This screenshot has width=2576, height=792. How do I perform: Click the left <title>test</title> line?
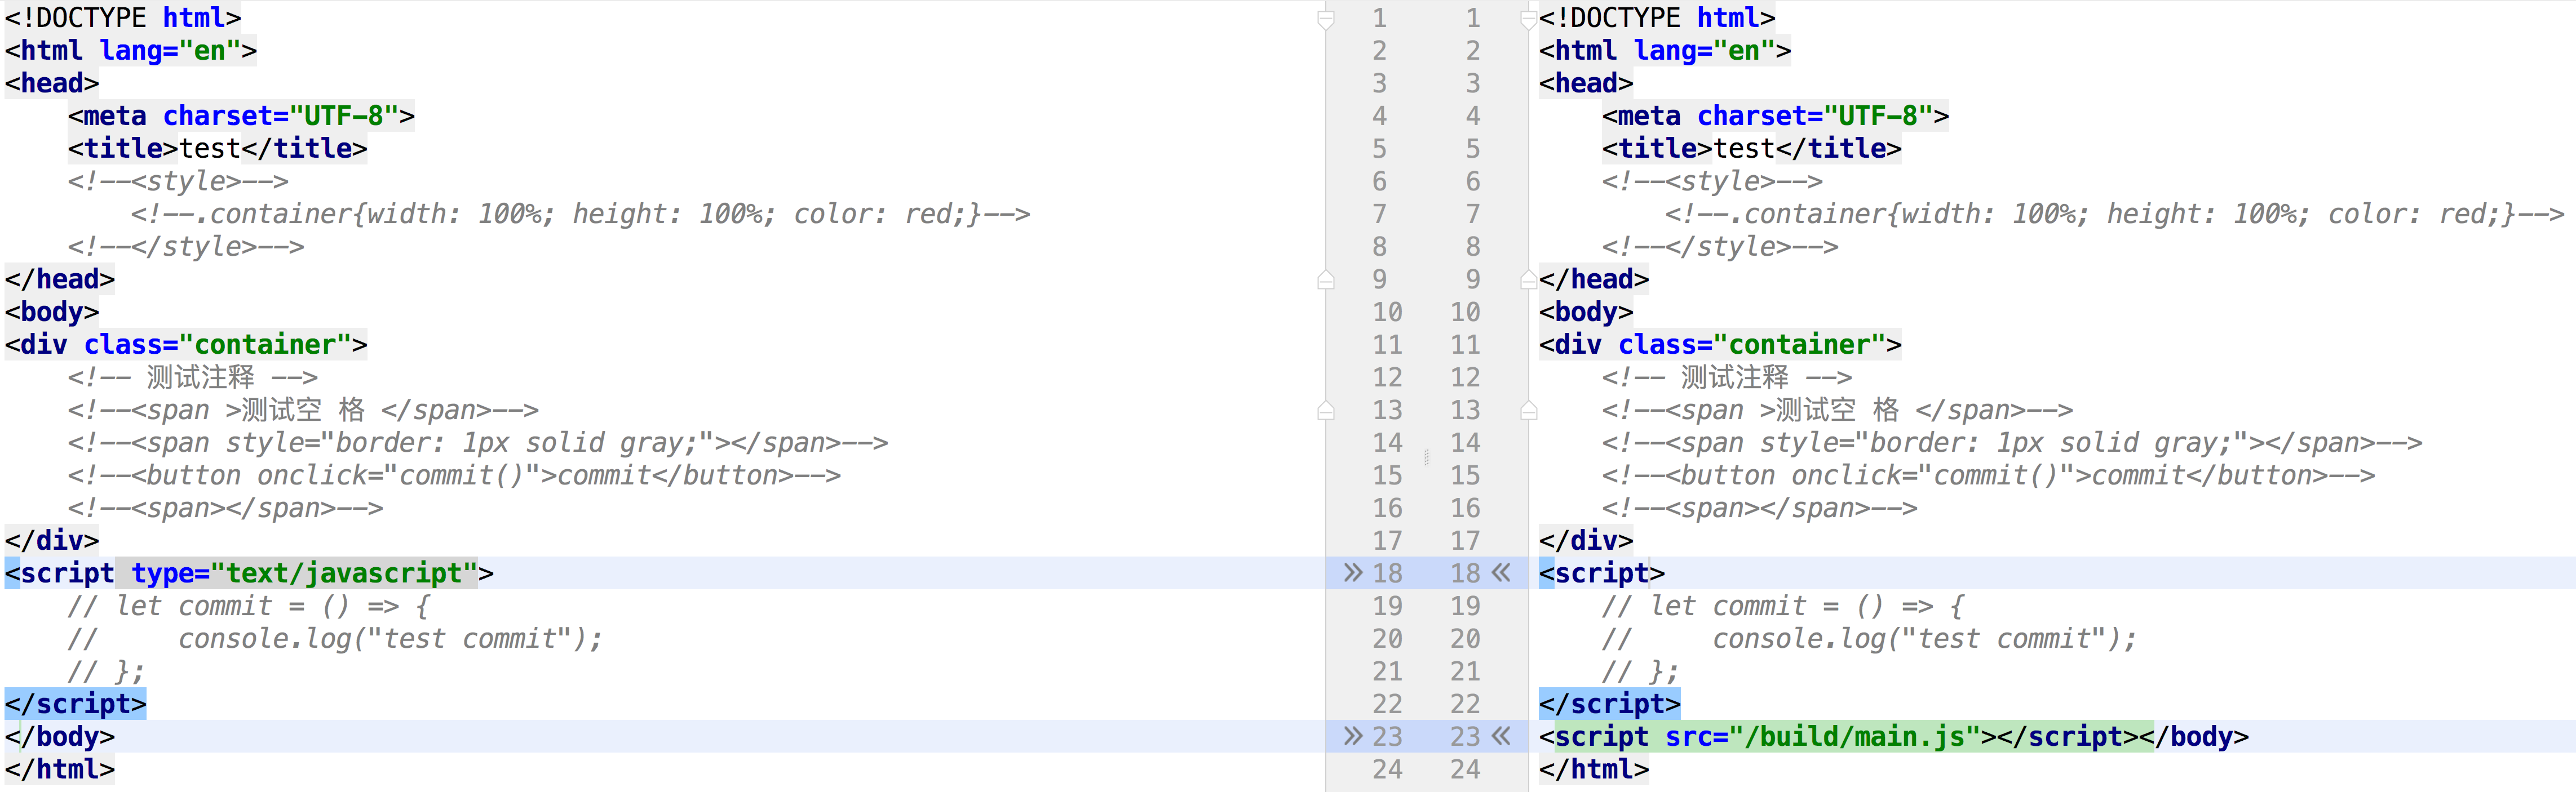217,149
